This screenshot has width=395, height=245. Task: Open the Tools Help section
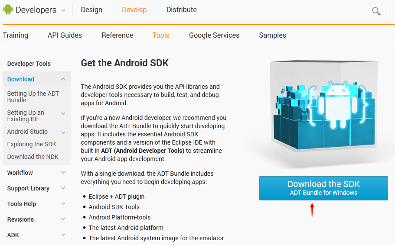pos(21,204)
